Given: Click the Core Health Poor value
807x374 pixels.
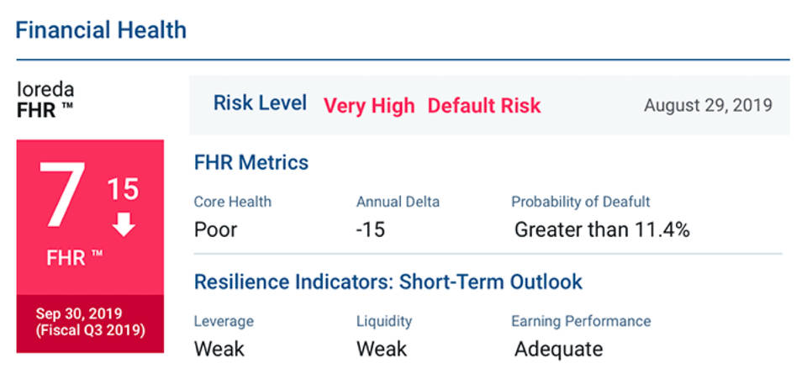Looking at the screenshot, I should [x=217, y=229].
